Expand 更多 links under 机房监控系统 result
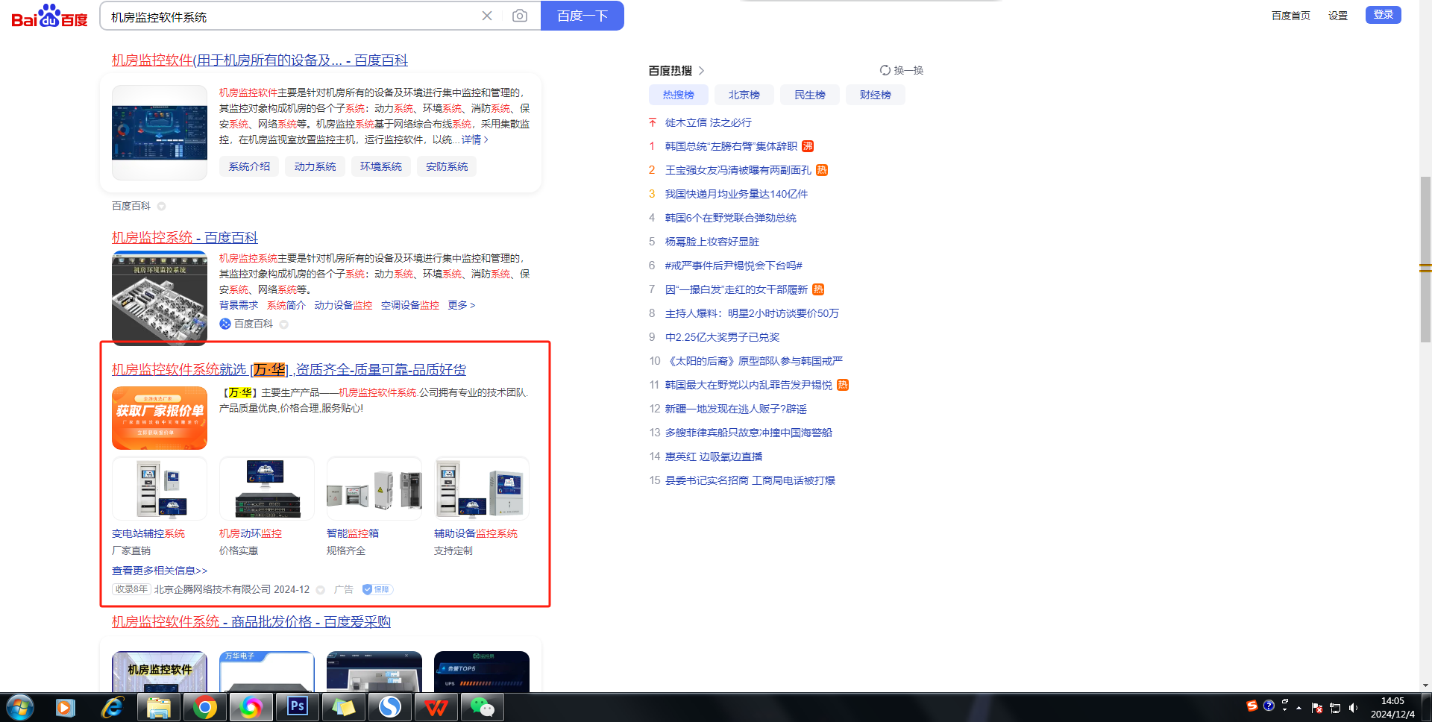 (x=461, y=305)
